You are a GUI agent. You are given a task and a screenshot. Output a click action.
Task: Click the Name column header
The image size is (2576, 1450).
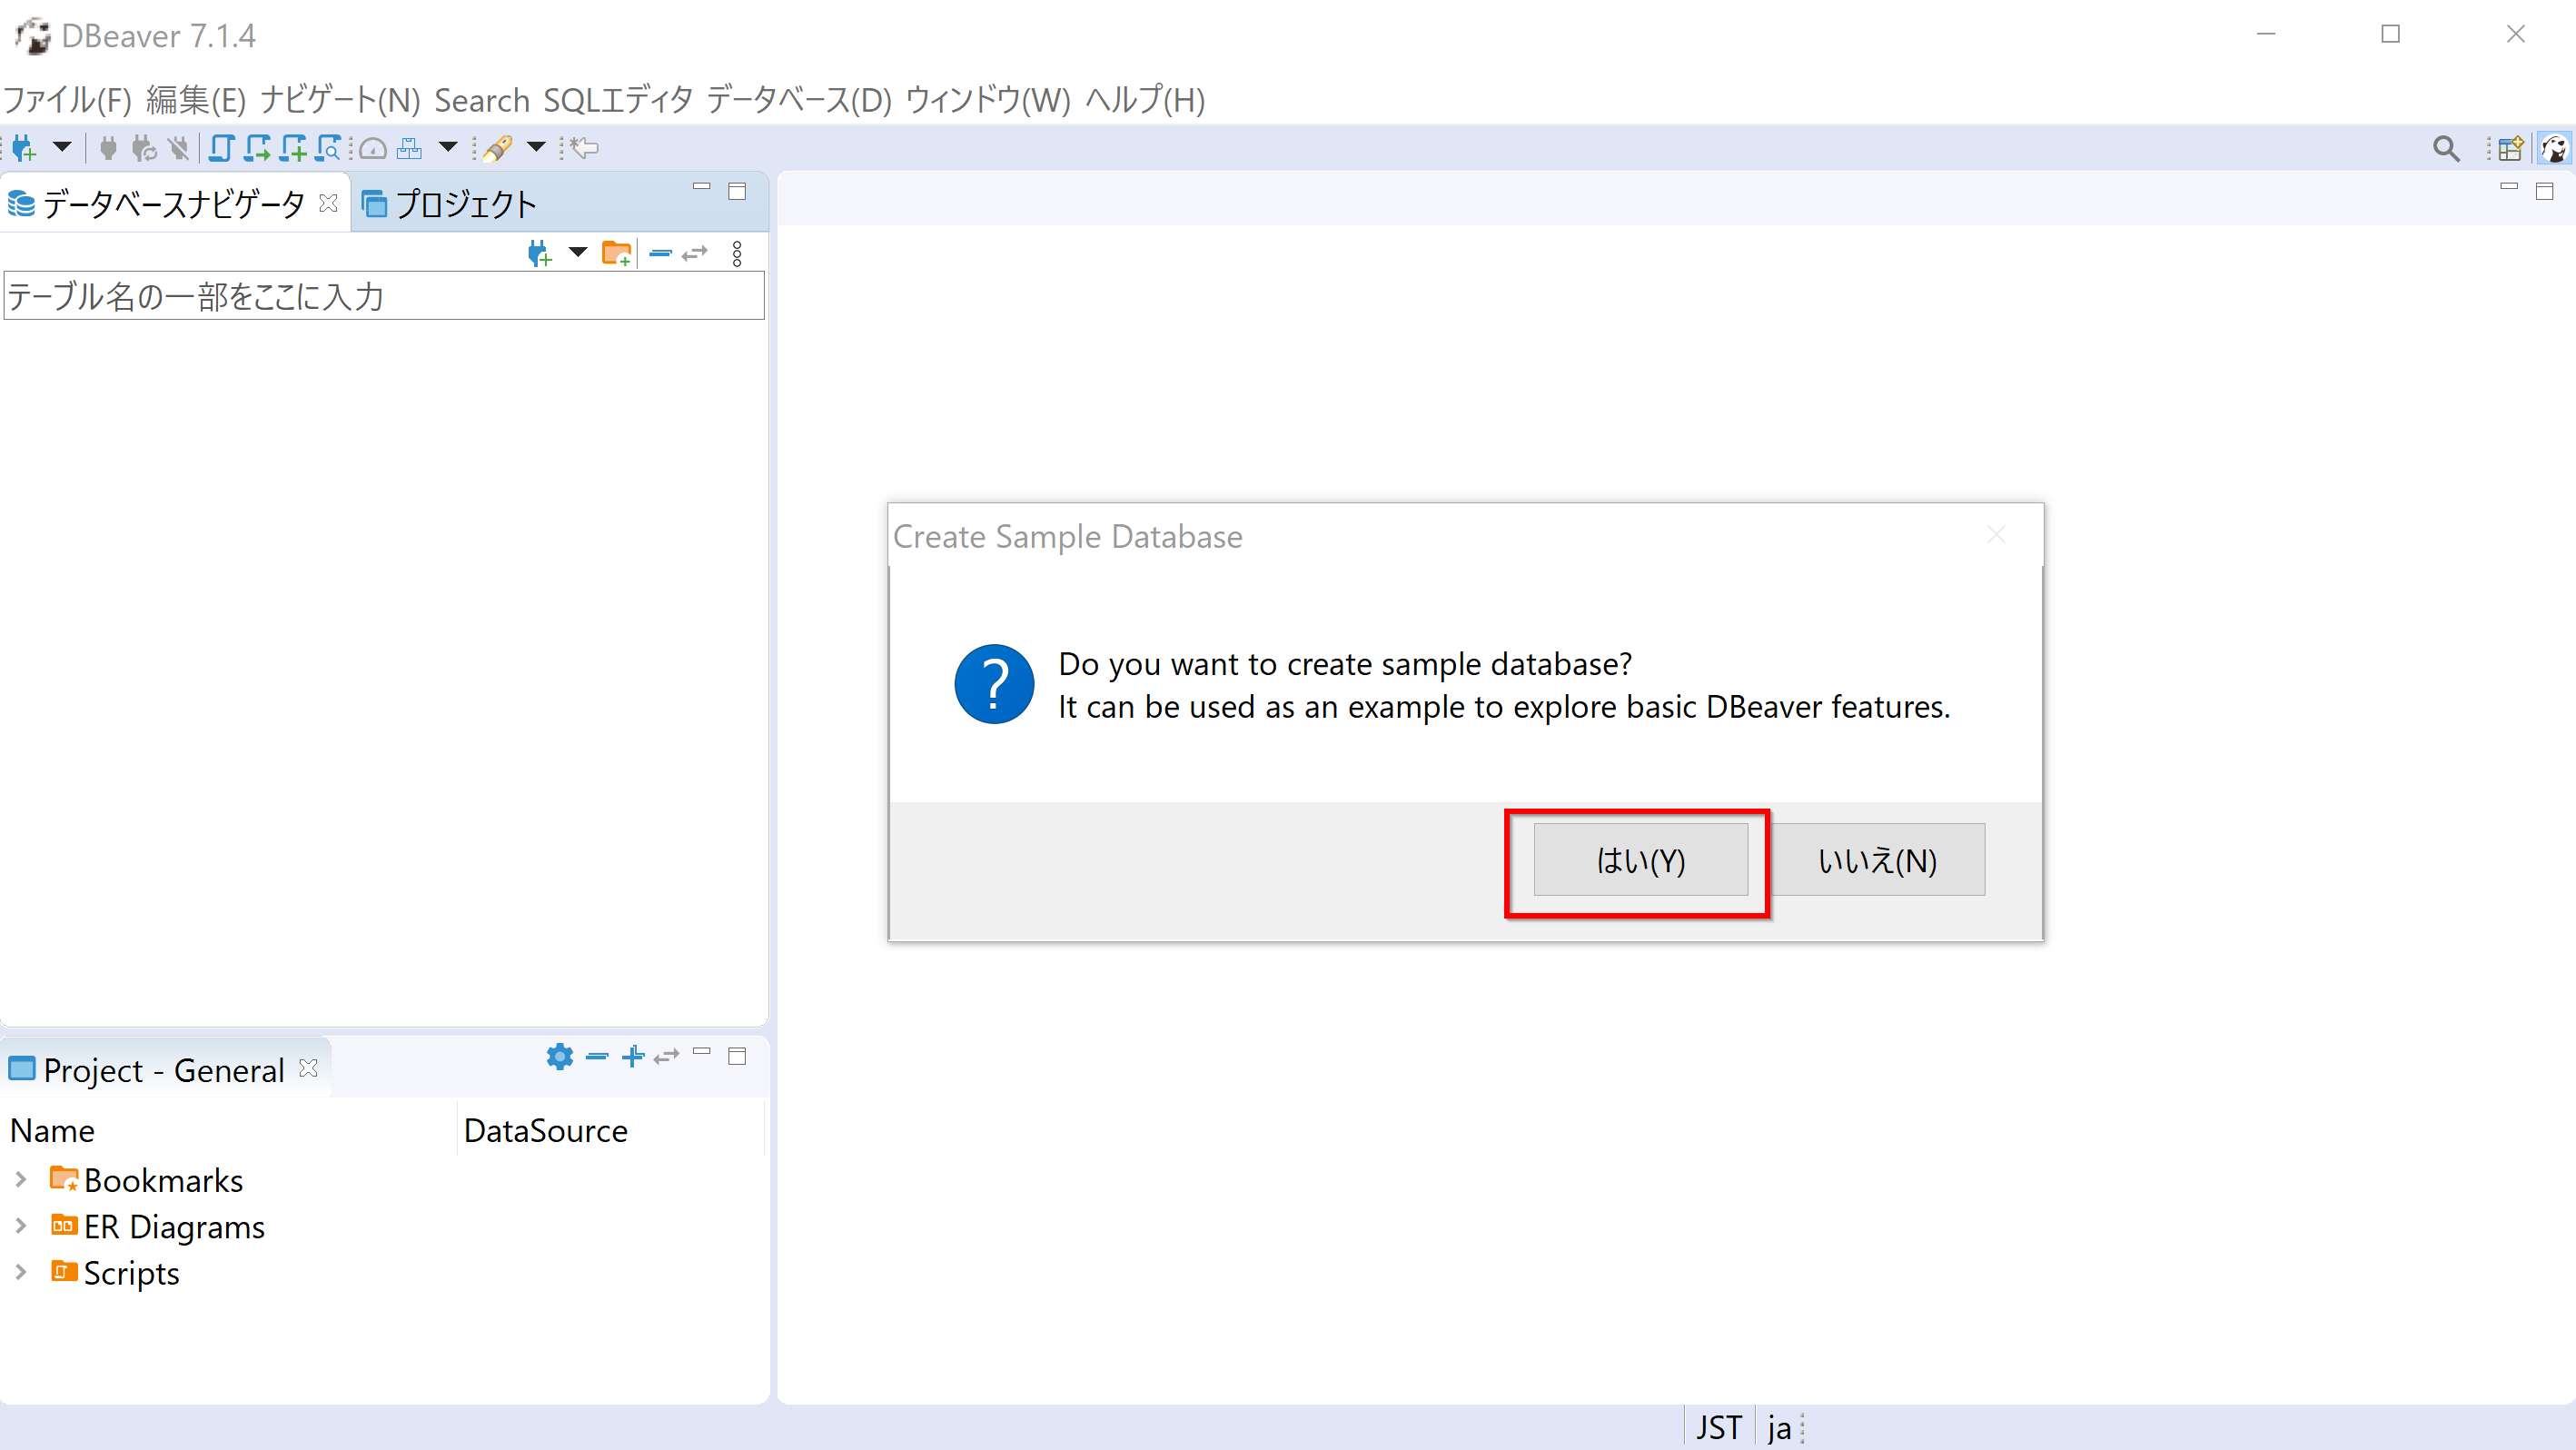click(x=230, y=1130)
